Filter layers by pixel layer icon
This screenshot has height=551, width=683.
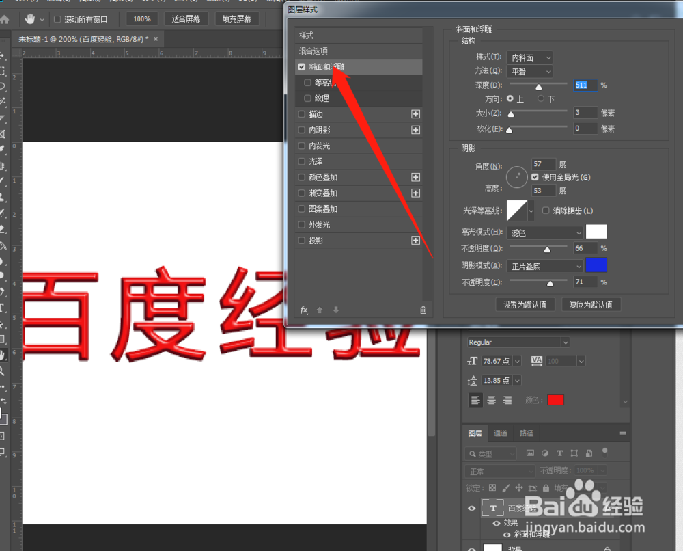click(x=530, y=453)
